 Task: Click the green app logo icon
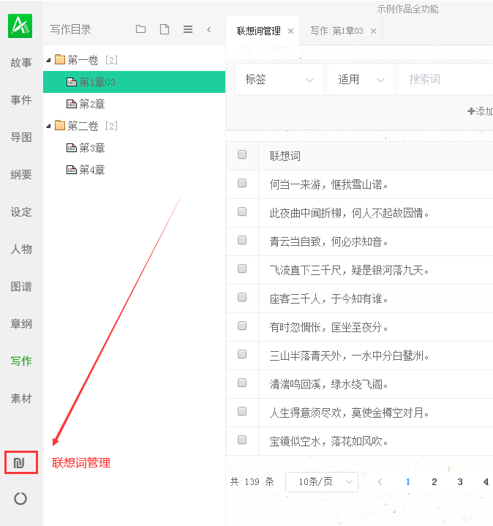pyautogui.click(x=20, y=26)
